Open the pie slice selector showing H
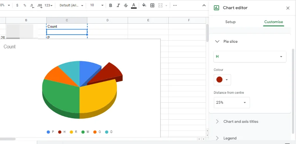 coord(250,56)
